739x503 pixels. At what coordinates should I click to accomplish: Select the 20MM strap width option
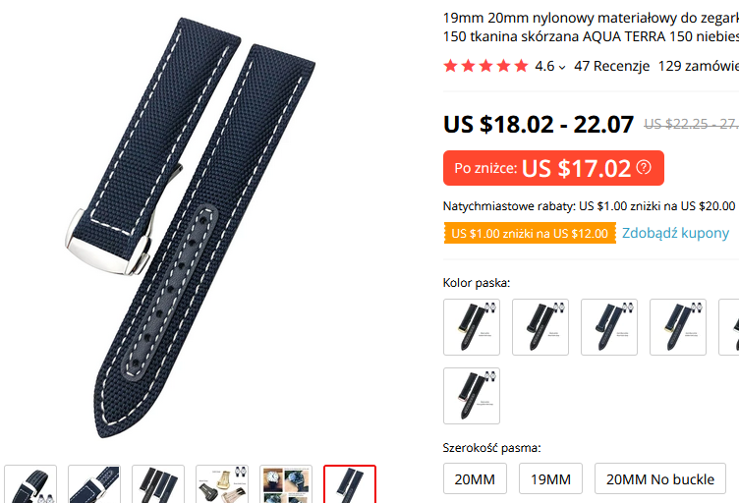[475, 478]
